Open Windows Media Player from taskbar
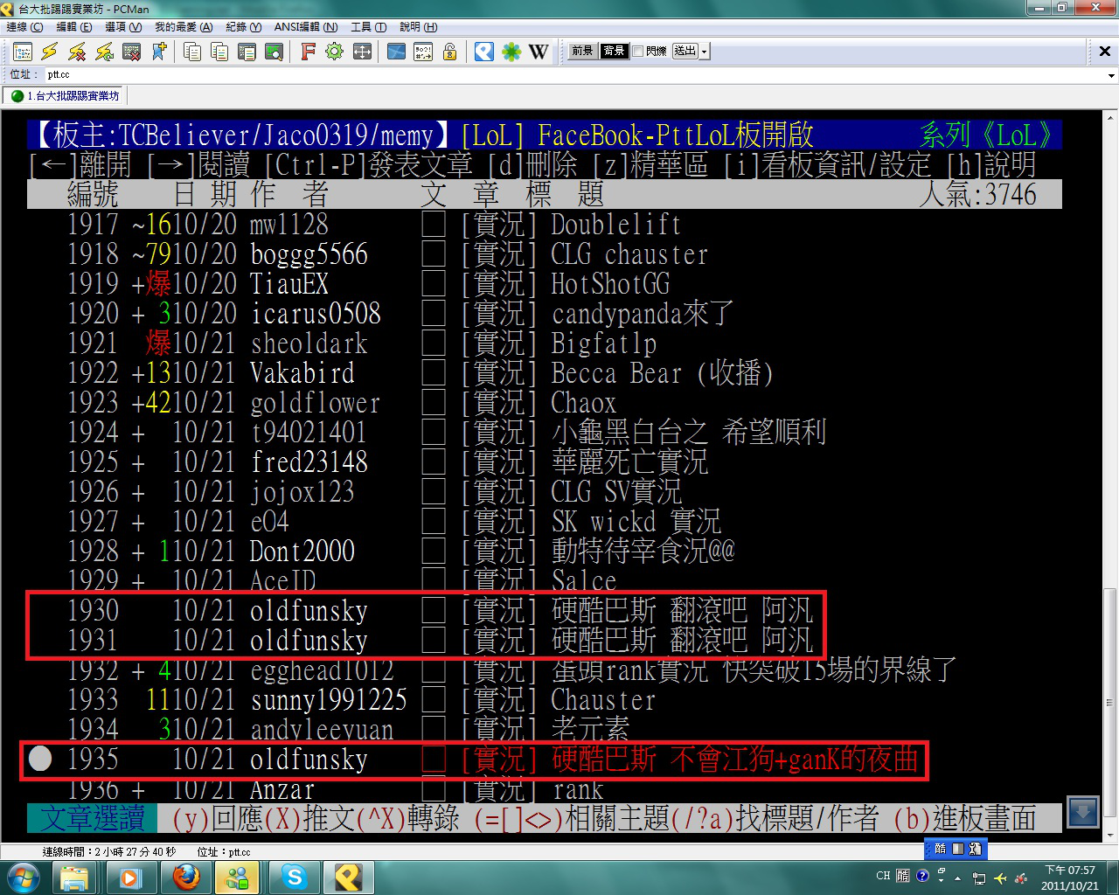The width and height of the screenshot is (1119, 895). [130, 877]
